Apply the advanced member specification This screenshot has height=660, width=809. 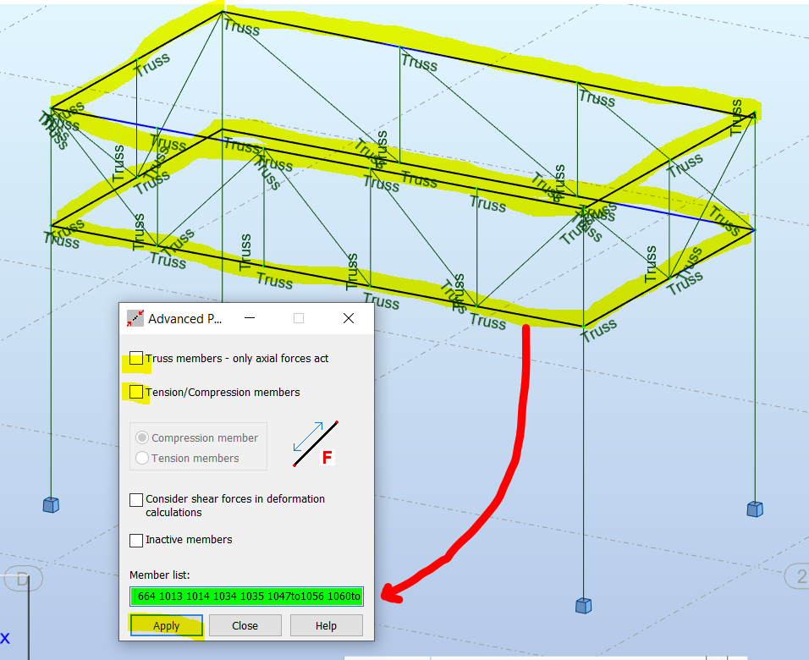[x=166, y=625]
